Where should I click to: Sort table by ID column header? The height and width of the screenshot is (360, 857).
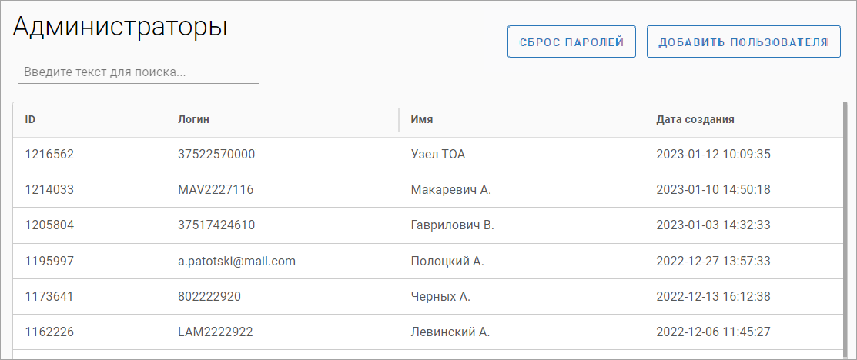31,119
